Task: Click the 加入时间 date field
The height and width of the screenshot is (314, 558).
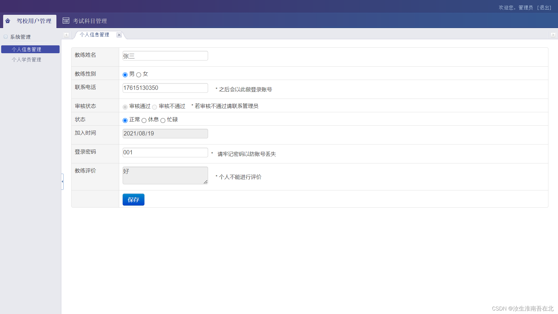Action: point(165,134)
